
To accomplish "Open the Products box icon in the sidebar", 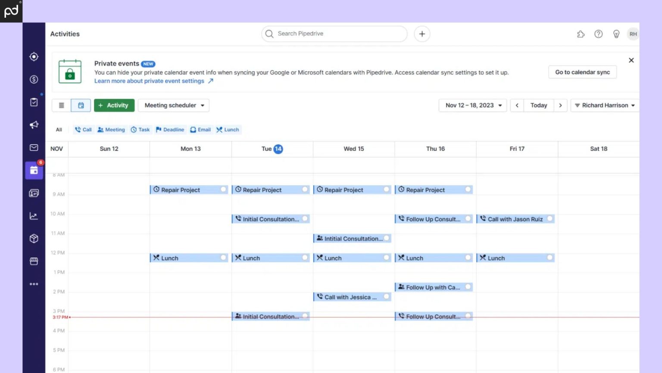I will [x=34, y=238].
